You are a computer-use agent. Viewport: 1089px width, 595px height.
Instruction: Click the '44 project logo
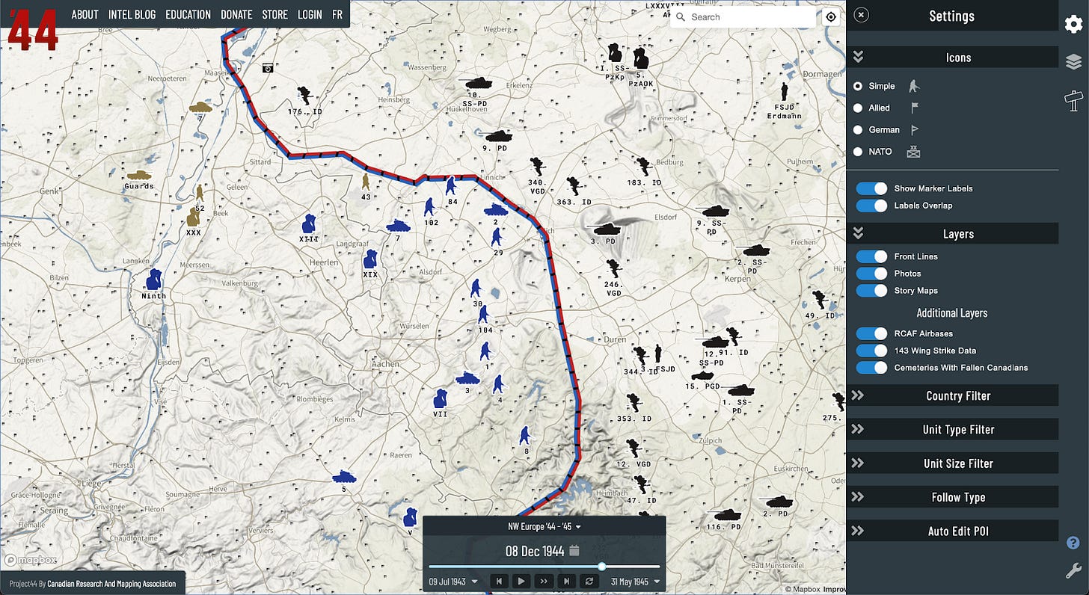[32, 30]
